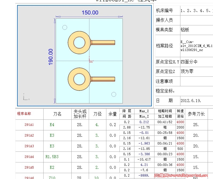Click program name 291A3
The height and width of the screenshot is (179, 213).
click(x=29, y=146)
